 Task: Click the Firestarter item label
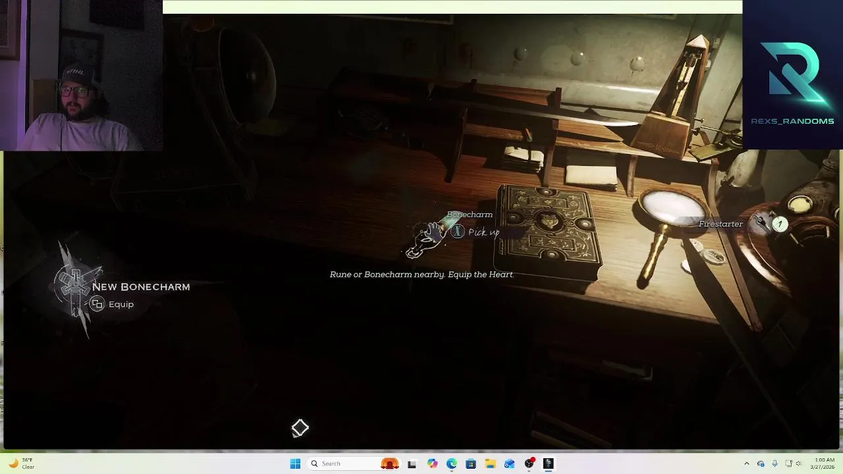(721, 224)
